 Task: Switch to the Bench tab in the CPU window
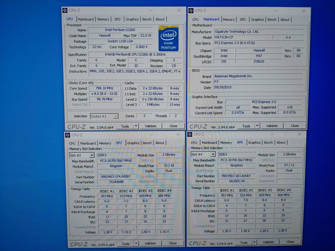[x=147, y=19]
